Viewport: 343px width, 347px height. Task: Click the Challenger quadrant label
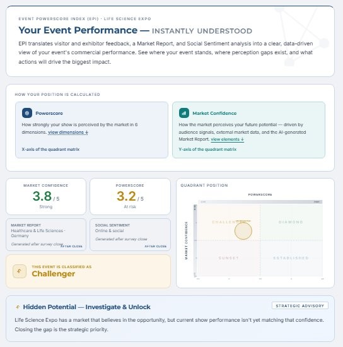[x=223, y=222]
